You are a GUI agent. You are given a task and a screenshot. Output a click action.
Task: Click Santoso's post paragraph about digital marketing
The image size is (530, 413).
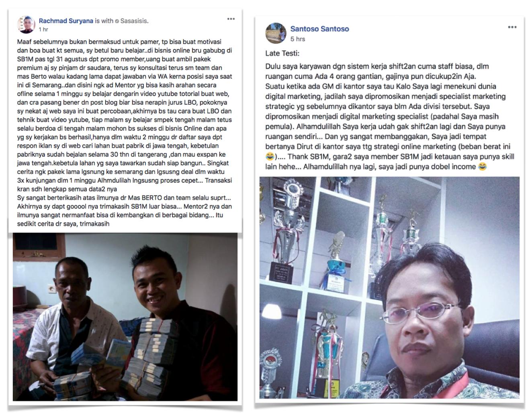[389, 116]
